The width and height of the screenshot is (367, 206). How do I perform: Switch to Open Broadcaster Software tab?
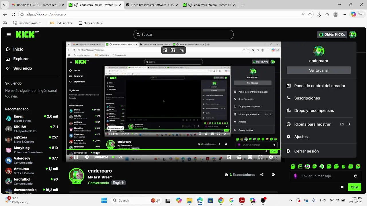point(153,5)
